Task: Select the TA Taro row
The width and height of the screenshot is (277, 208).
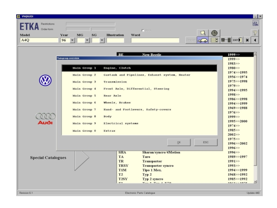Action: [185, 157]
